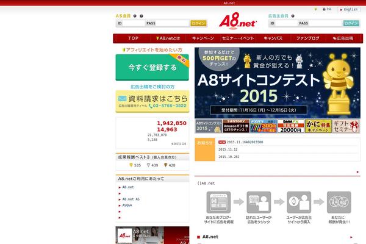Open the news item dated 2015.11.12
The width and height of the screenshot is (366, 244).
(x=228, y=149)
